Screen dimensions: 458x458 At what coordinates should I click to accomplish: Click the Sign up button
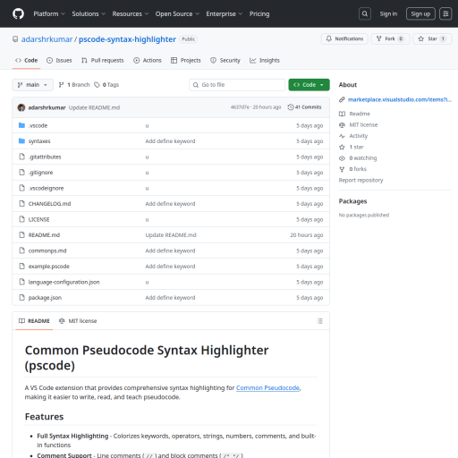click(420, 14)
